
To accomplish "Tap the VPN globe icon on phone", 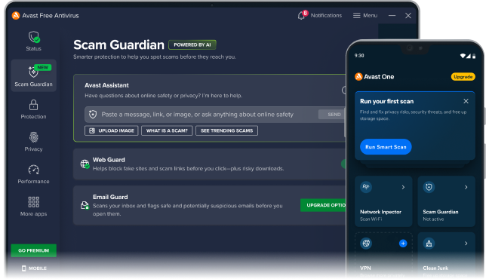I will point(366,243).
